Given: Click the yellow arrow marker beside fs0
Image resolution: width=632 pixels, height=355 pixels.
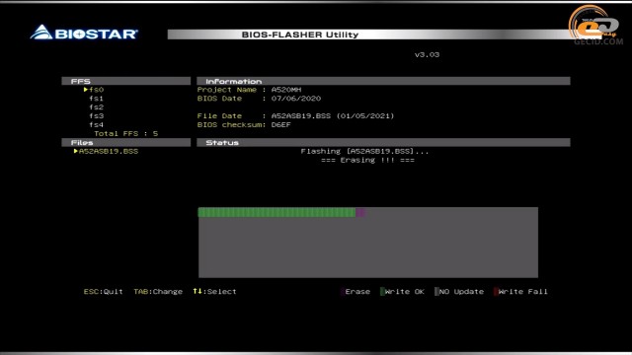Looking at the screenshot, I should [x=86, y=90].
